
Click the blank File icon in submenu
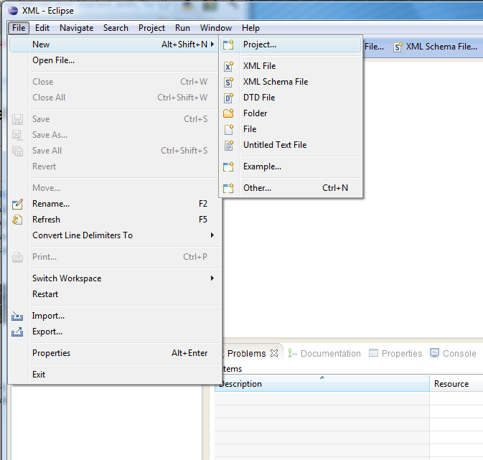coord(228,129)
